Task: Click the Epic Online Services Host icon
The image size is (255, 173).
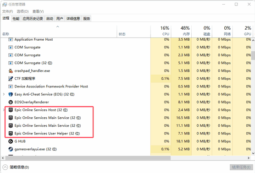Action: [x=11, y=110]
